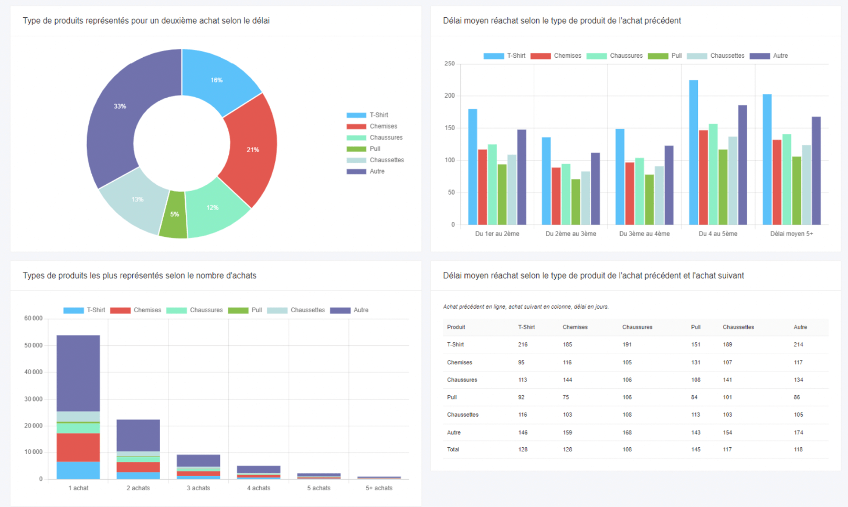Click the 12% Chaussures donut slice
Image resolution: width=848 pixels, height=507 pixels.
[213, 208]
